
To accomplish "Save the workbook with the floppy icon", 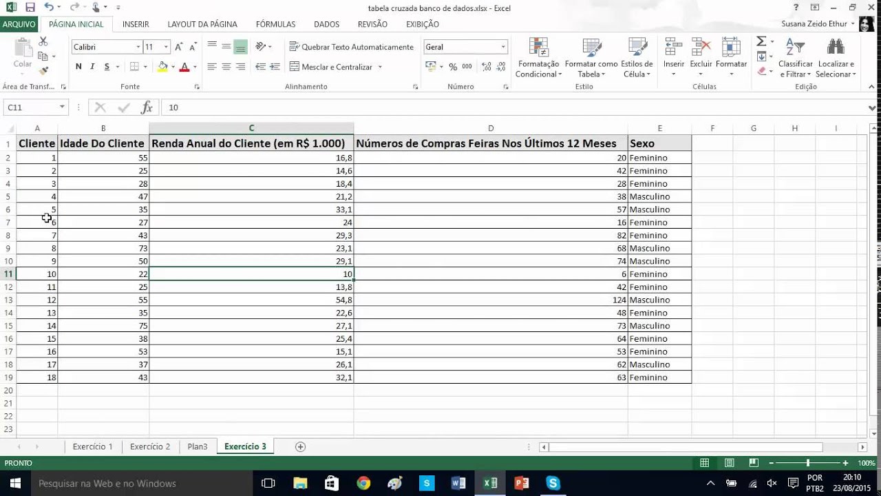I will tap(30, 8).
